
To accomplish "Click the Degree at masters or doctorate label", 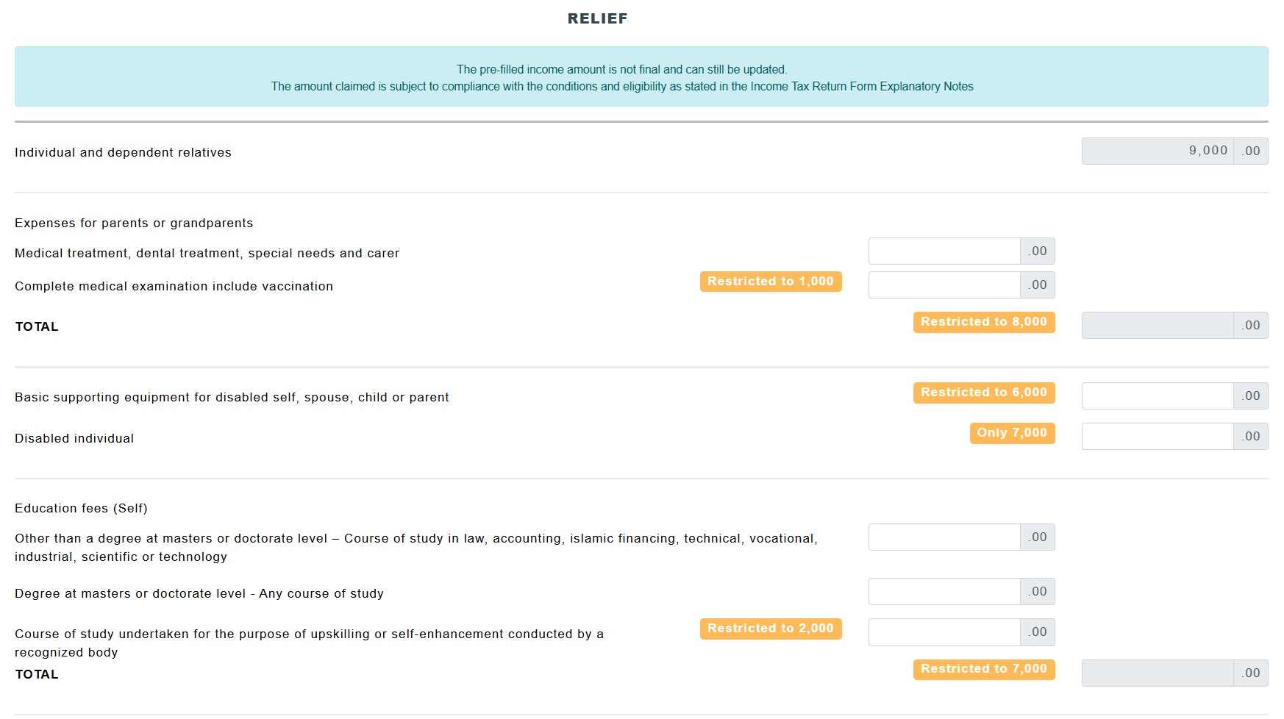I will click(x=199, y=594).
